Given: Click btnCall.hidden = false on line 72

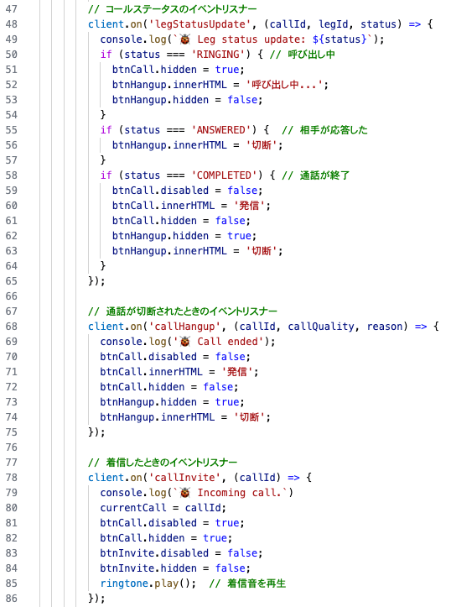Looking at the screenshot, I should point(169,387).
